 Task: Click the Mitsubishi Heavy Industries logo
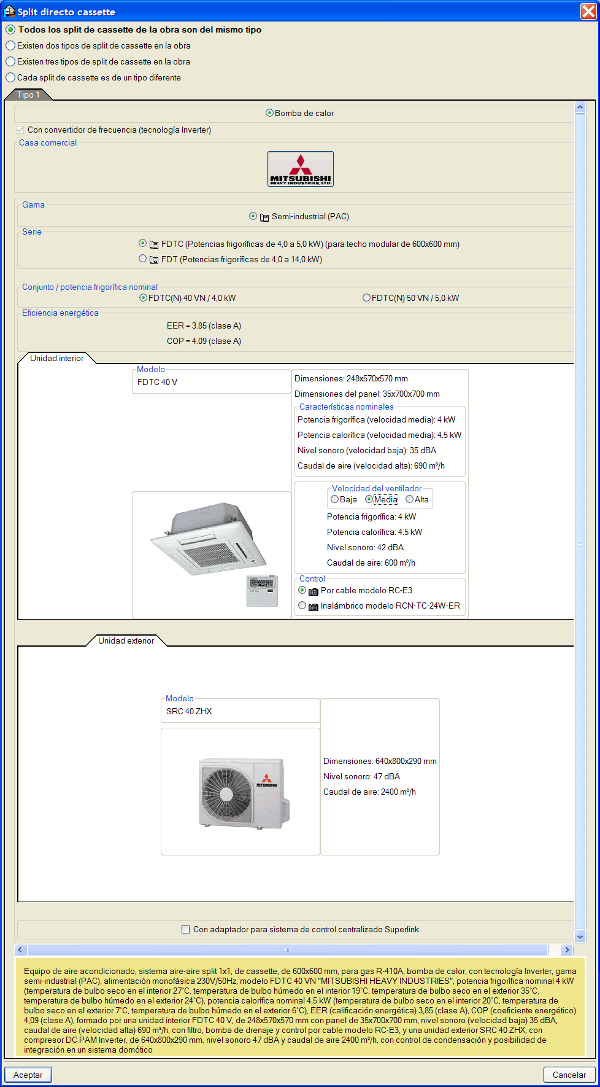coord(301,169)
